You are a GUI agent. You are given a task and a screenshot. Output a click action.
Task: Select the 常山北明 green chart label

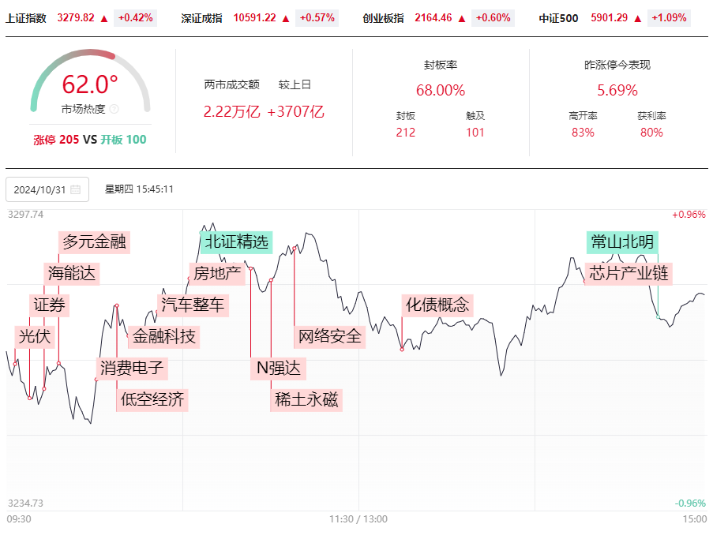point(622,241)
